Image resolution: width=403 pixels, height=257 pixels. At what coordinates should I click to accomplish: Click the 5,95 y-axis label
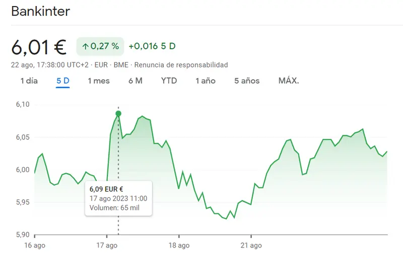click(23, 202)
